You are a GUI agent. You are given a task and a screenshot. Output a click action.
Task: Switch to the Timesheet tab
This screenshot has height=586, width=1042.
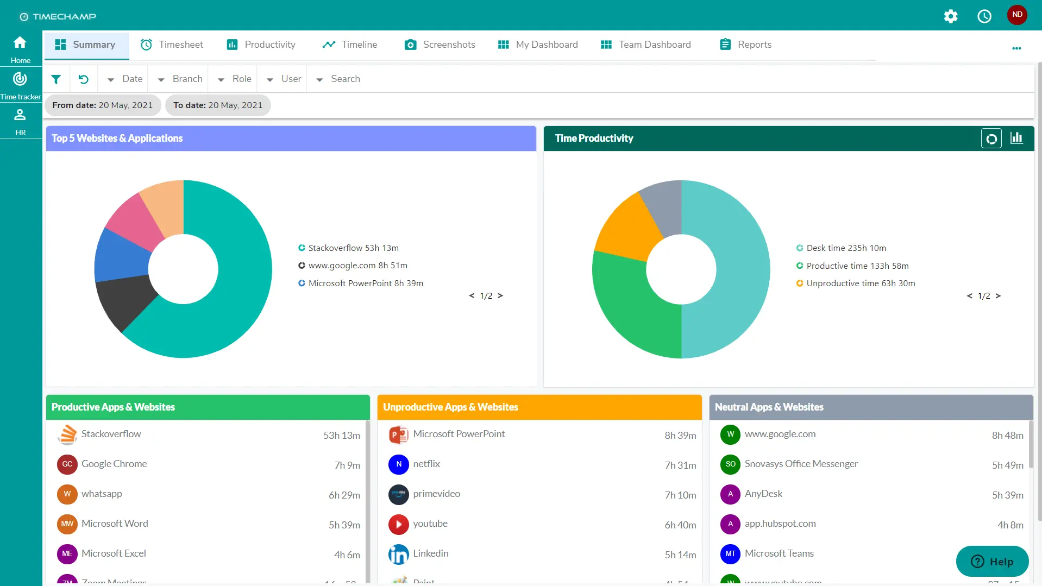pos(172,45)
